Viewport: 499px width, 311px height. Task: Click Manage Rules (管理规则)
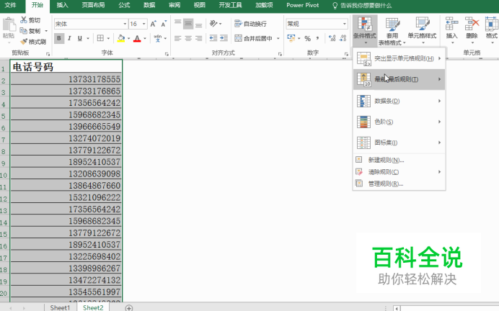coord(399,184)
